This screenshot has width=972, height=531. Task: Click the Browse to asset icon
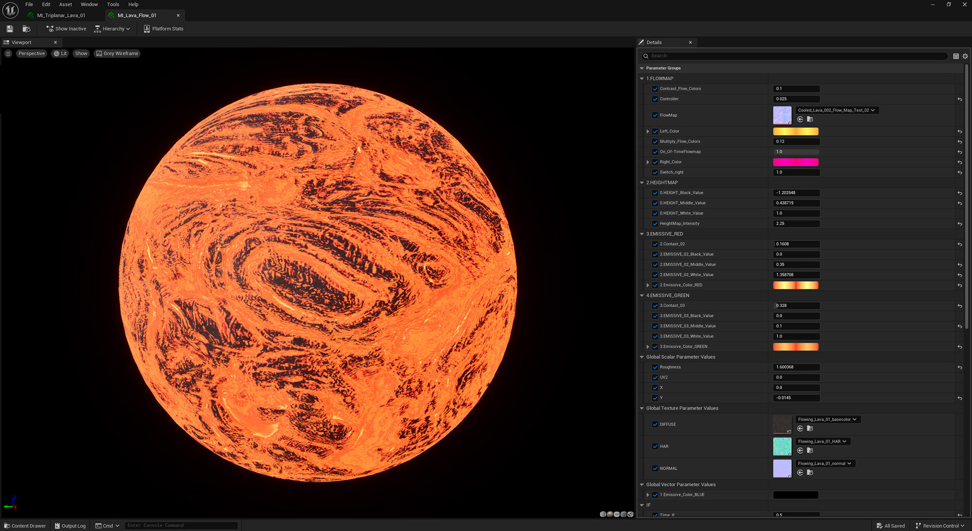26,29
